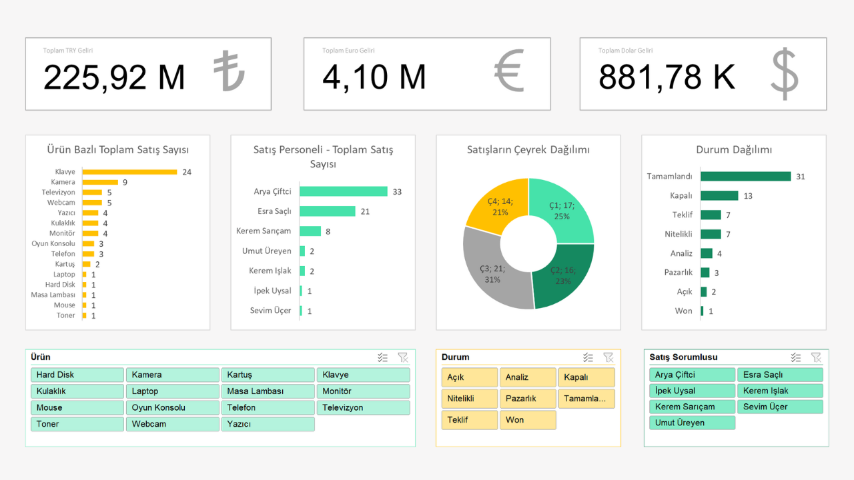The width and height of the screenshot is (854, 480).
Task: Filter by Arya Çiftci in slicer
Action: pyautogui.click(x=693, y=375)
